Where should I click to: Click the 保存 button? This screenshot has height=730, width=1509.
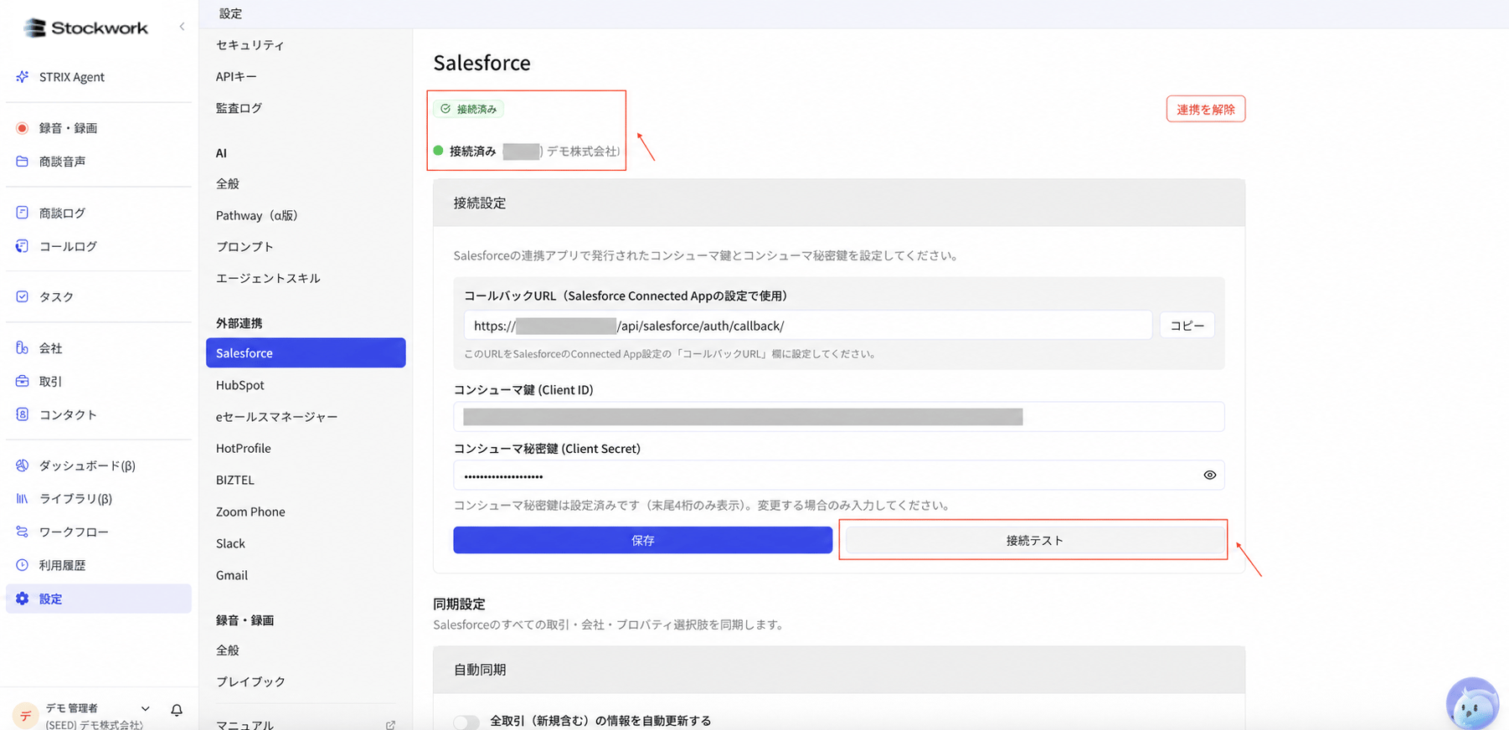[643, 541]
